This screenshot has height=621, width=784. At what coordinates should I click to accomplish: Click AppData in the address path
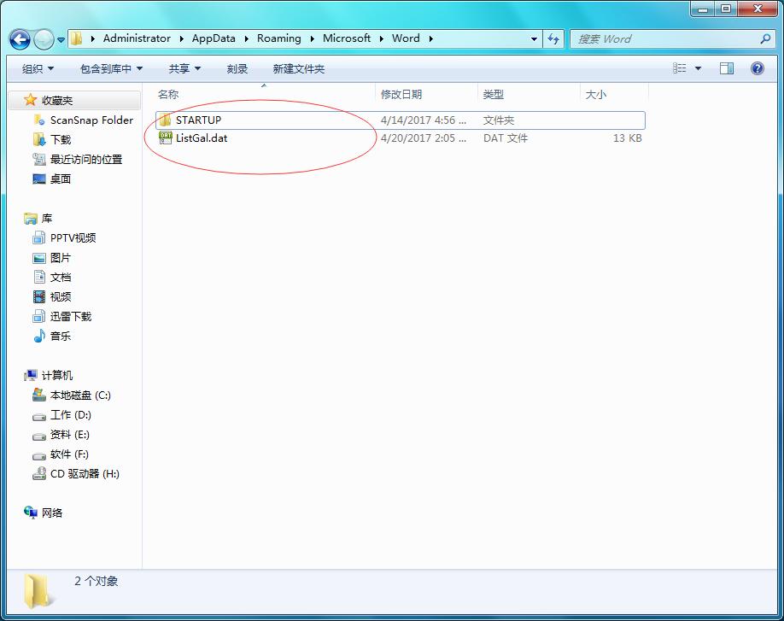[214, 38]
